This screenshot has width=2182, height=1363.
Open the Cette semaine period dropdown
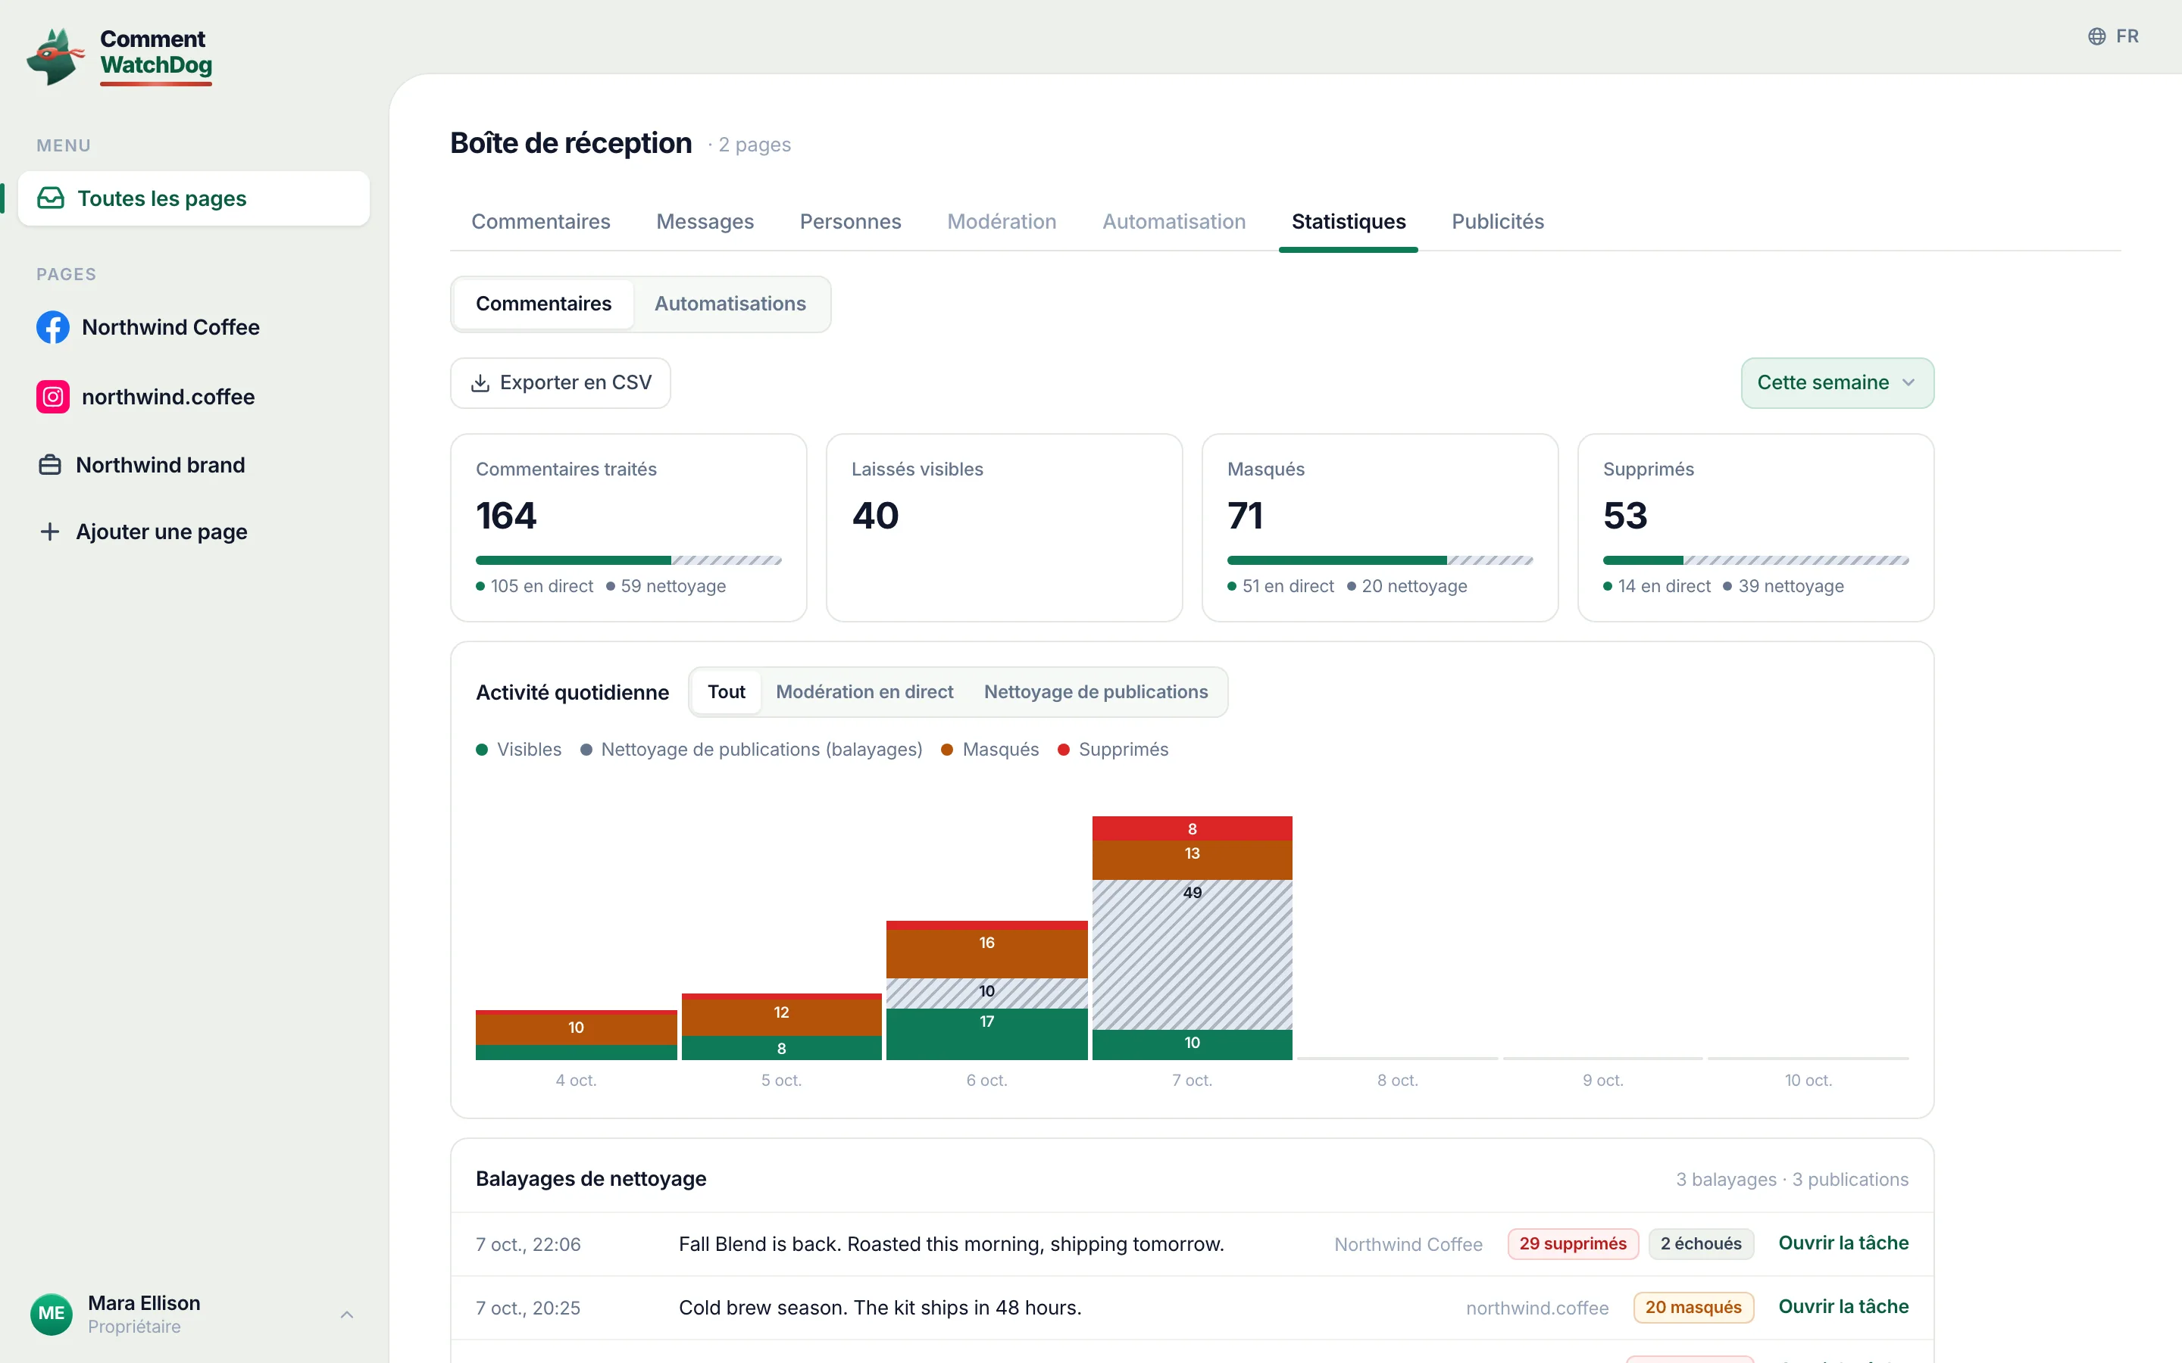point(1837,383)
